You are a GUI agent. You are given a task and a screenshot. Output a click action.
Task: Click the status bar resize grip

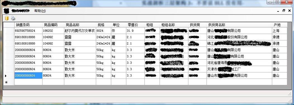point(290,101)
